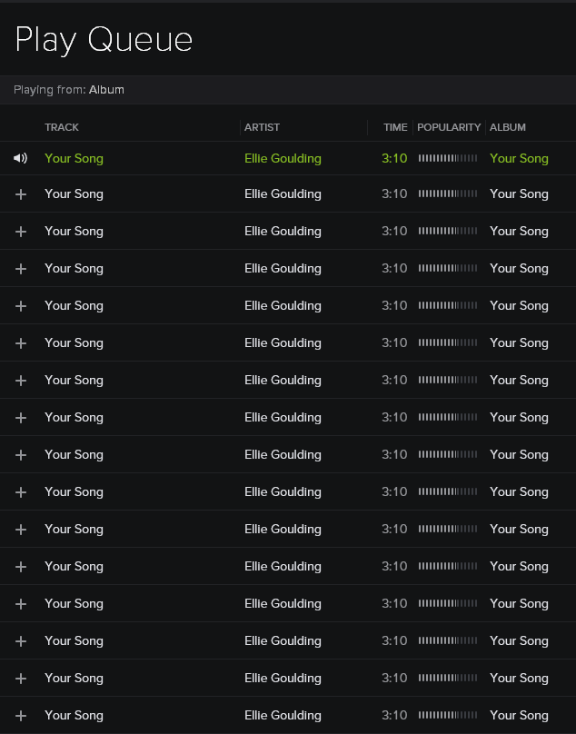Click the plus icon beside the fourth queued song
Image resolution: width=576 pixels, height=734 pixels.
20,268
